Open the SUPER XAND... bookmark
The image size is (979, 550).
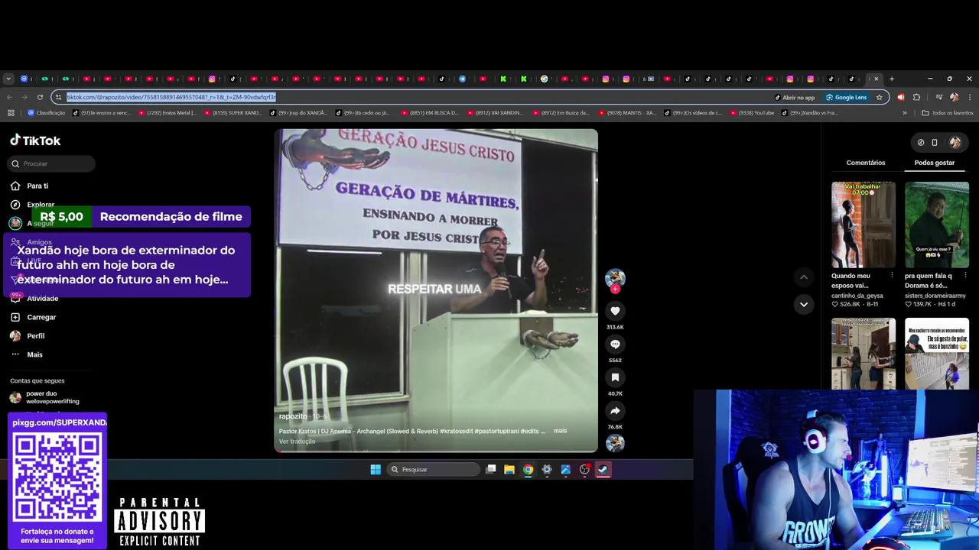[x=233, y=113]
